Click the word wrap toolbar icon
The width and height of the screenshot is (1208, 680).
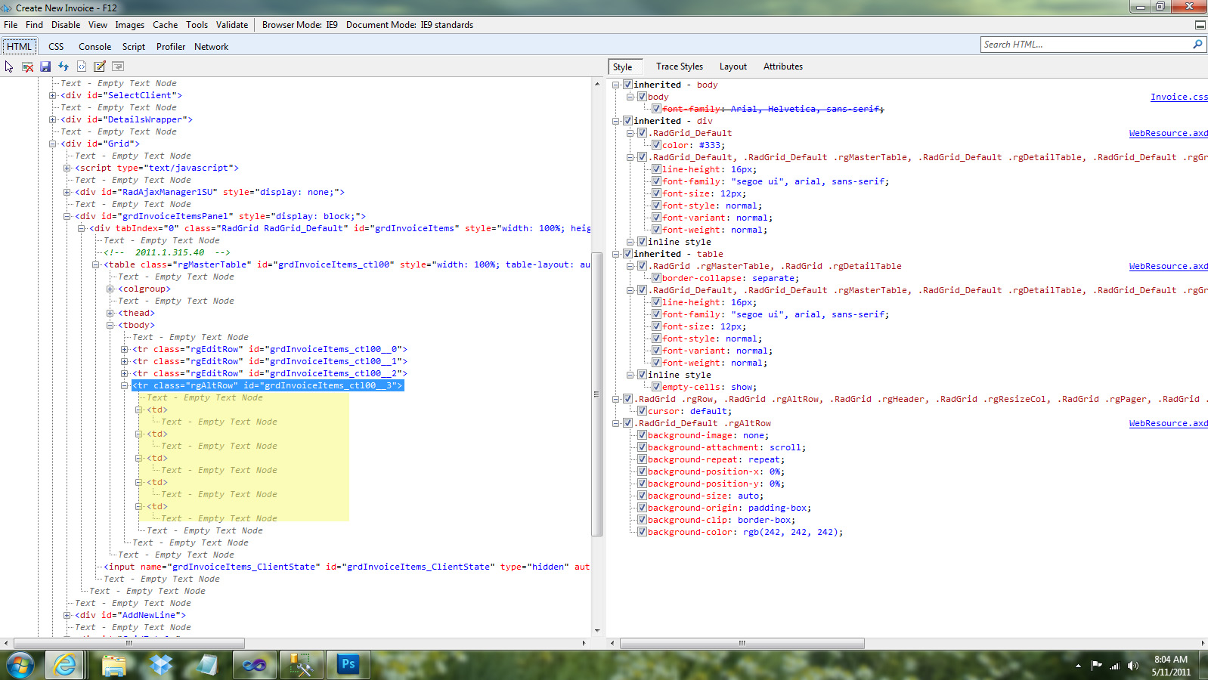point(118,66)
